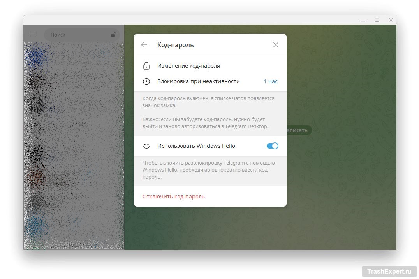The image size is (419, 279).
Task: Click the Поиск search field
Action: click(x=78, y=35)
